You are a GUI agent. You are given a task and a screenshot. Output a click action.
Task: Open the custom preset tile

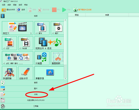[18, 28]
